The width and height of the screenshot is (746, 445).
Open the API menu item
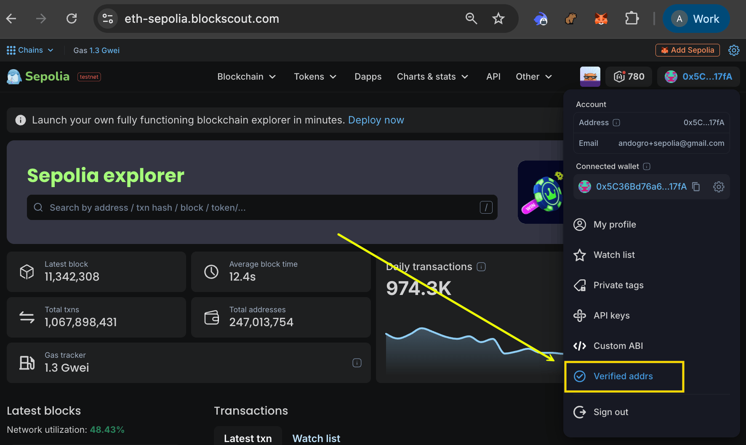[493, 77]
